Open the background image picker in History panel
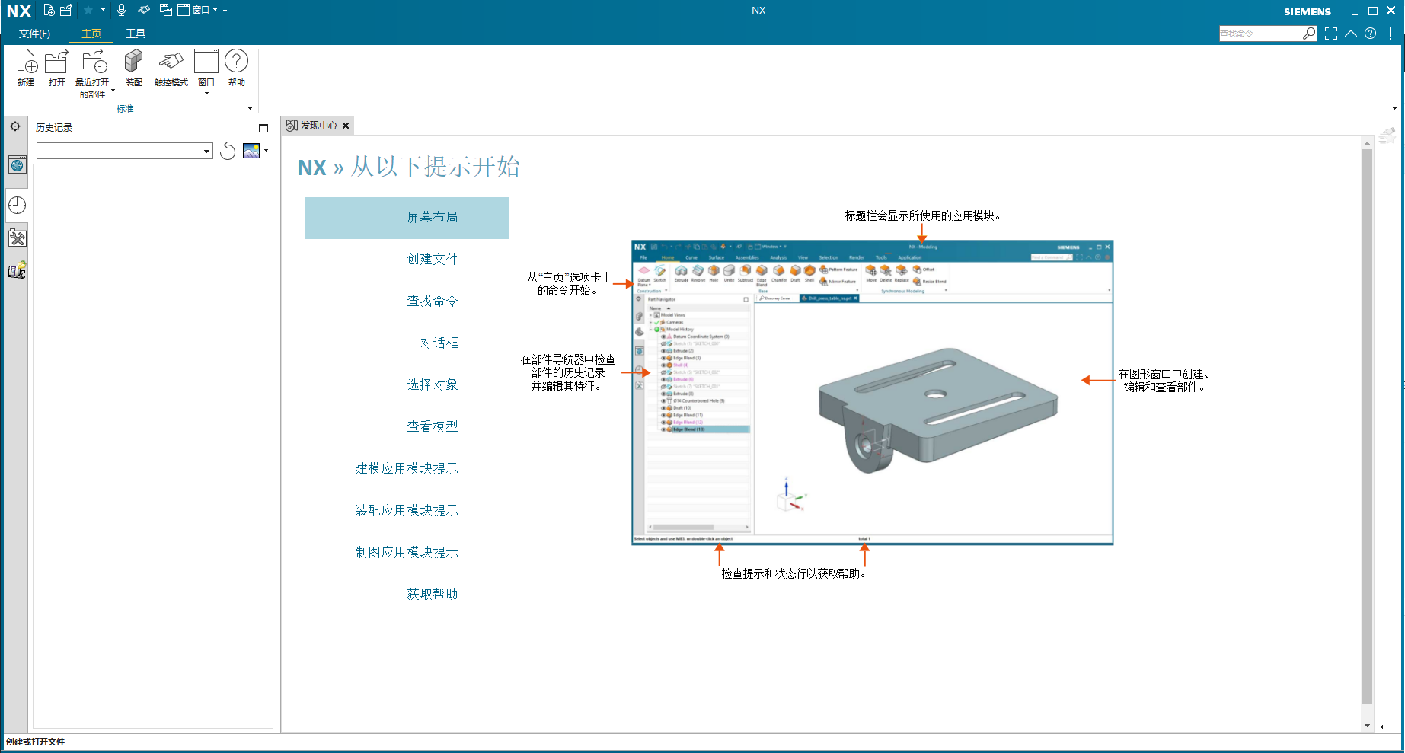 251,150
